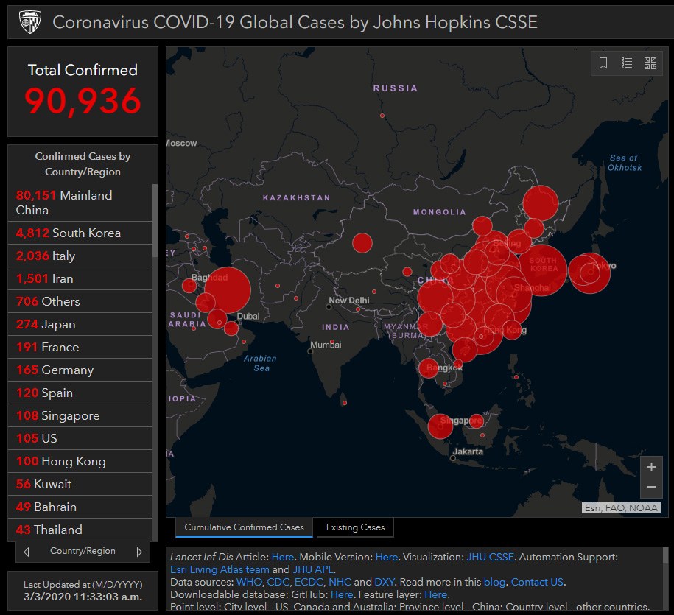Select the Iran row with 1,501 cases

point(80,278)
